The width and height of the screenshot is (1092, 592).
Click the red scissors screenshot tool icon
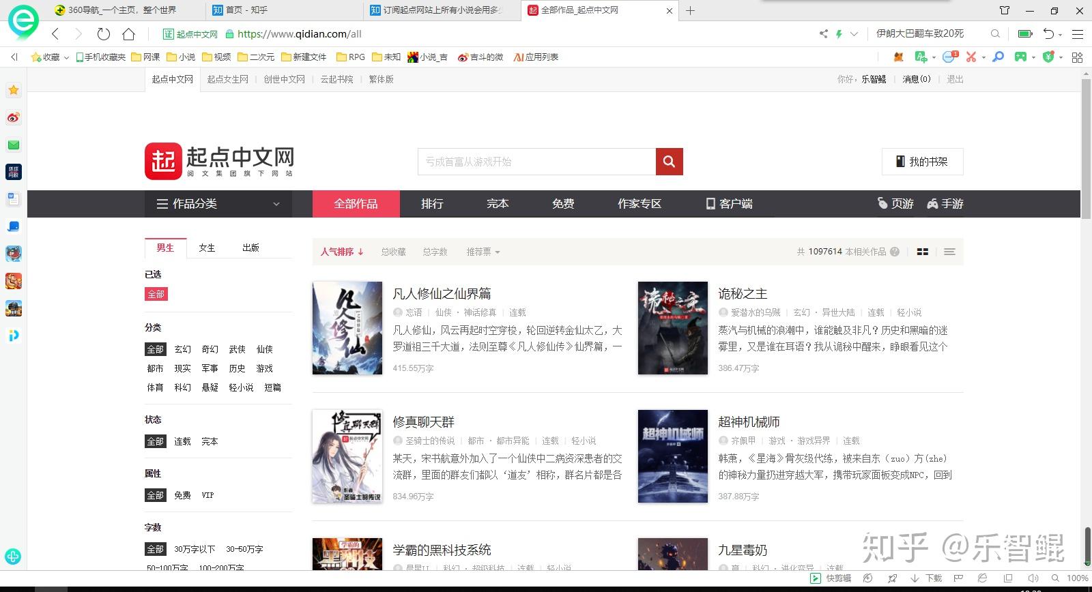971,57
